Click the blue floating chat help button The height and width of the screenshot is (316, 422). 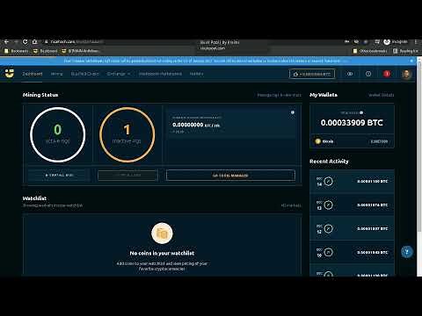pos(407,252)
